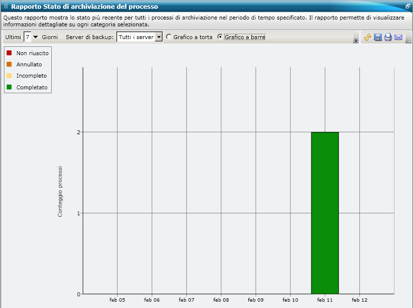Click the Print report icon
The height and width of the screenshot is (308, 414).
tap(388, 37)
